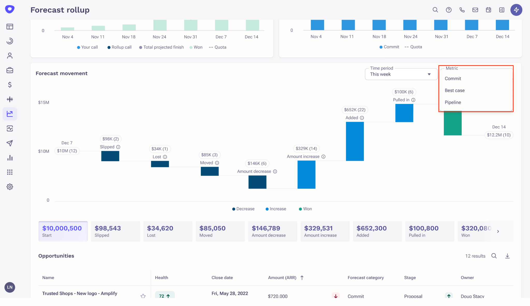Viewport: 530px width, 306px height.
Task: Open the contacts person icon in sidebar
Action: click(x=10, y=56)
